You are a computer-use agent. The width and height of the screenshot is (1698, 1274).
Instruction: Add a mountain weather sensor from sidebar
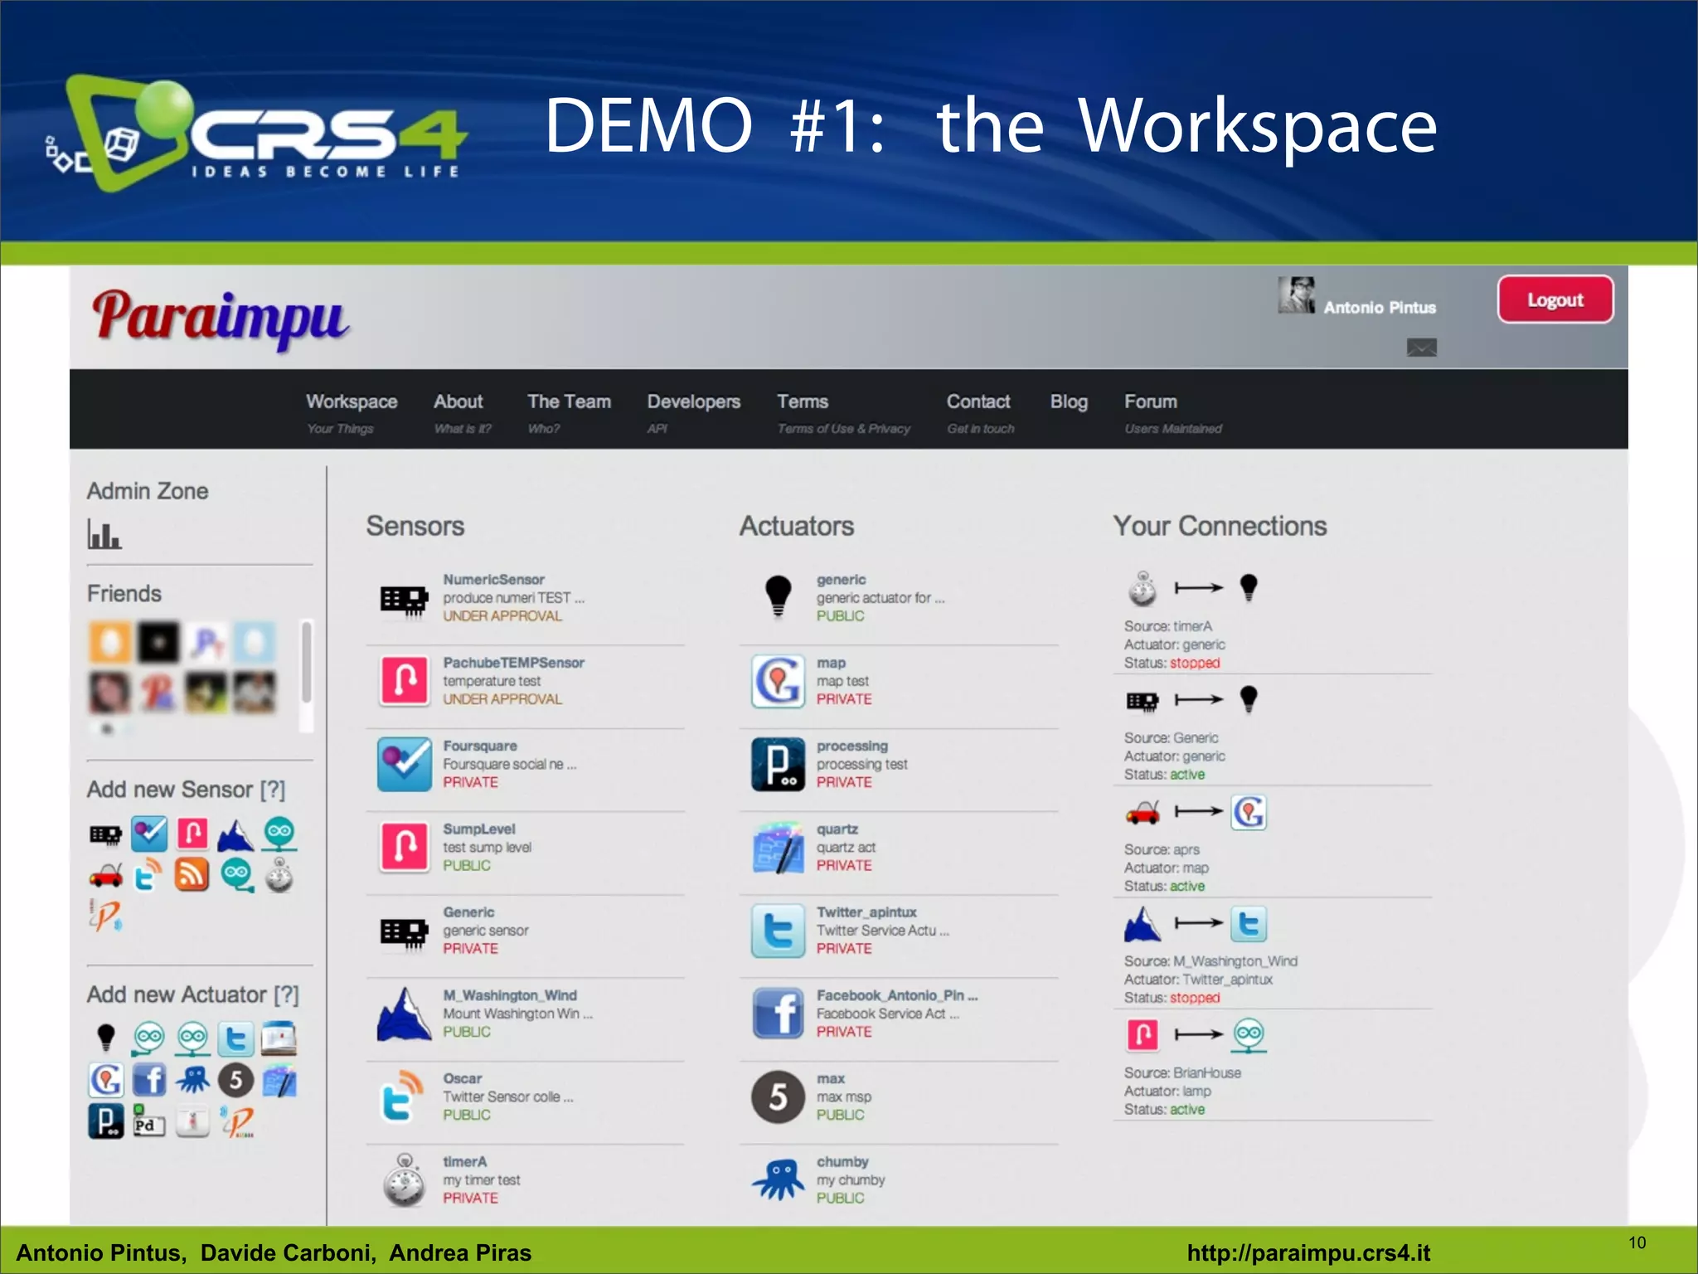[x=235, y=834]
